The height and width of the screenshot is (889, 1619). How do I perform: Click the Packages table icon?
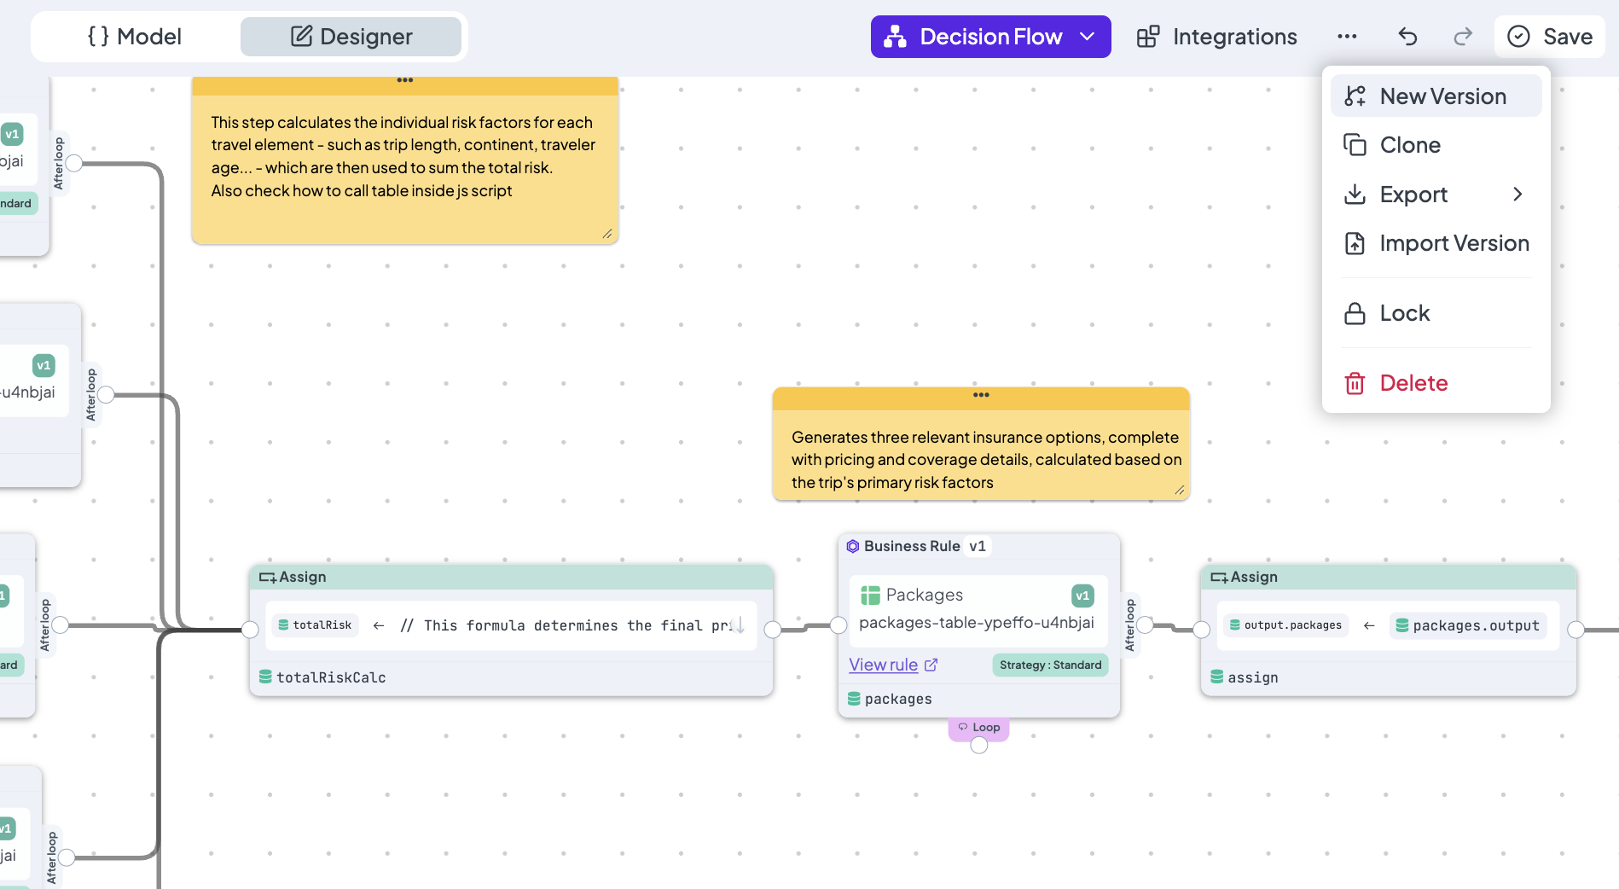click(870, 596)
